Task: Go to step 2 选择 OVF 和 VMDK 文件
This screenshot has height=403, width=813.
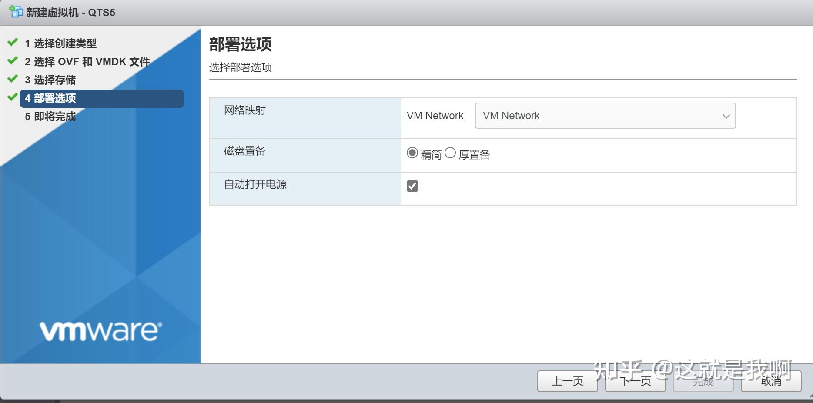Action: (87, 62)
